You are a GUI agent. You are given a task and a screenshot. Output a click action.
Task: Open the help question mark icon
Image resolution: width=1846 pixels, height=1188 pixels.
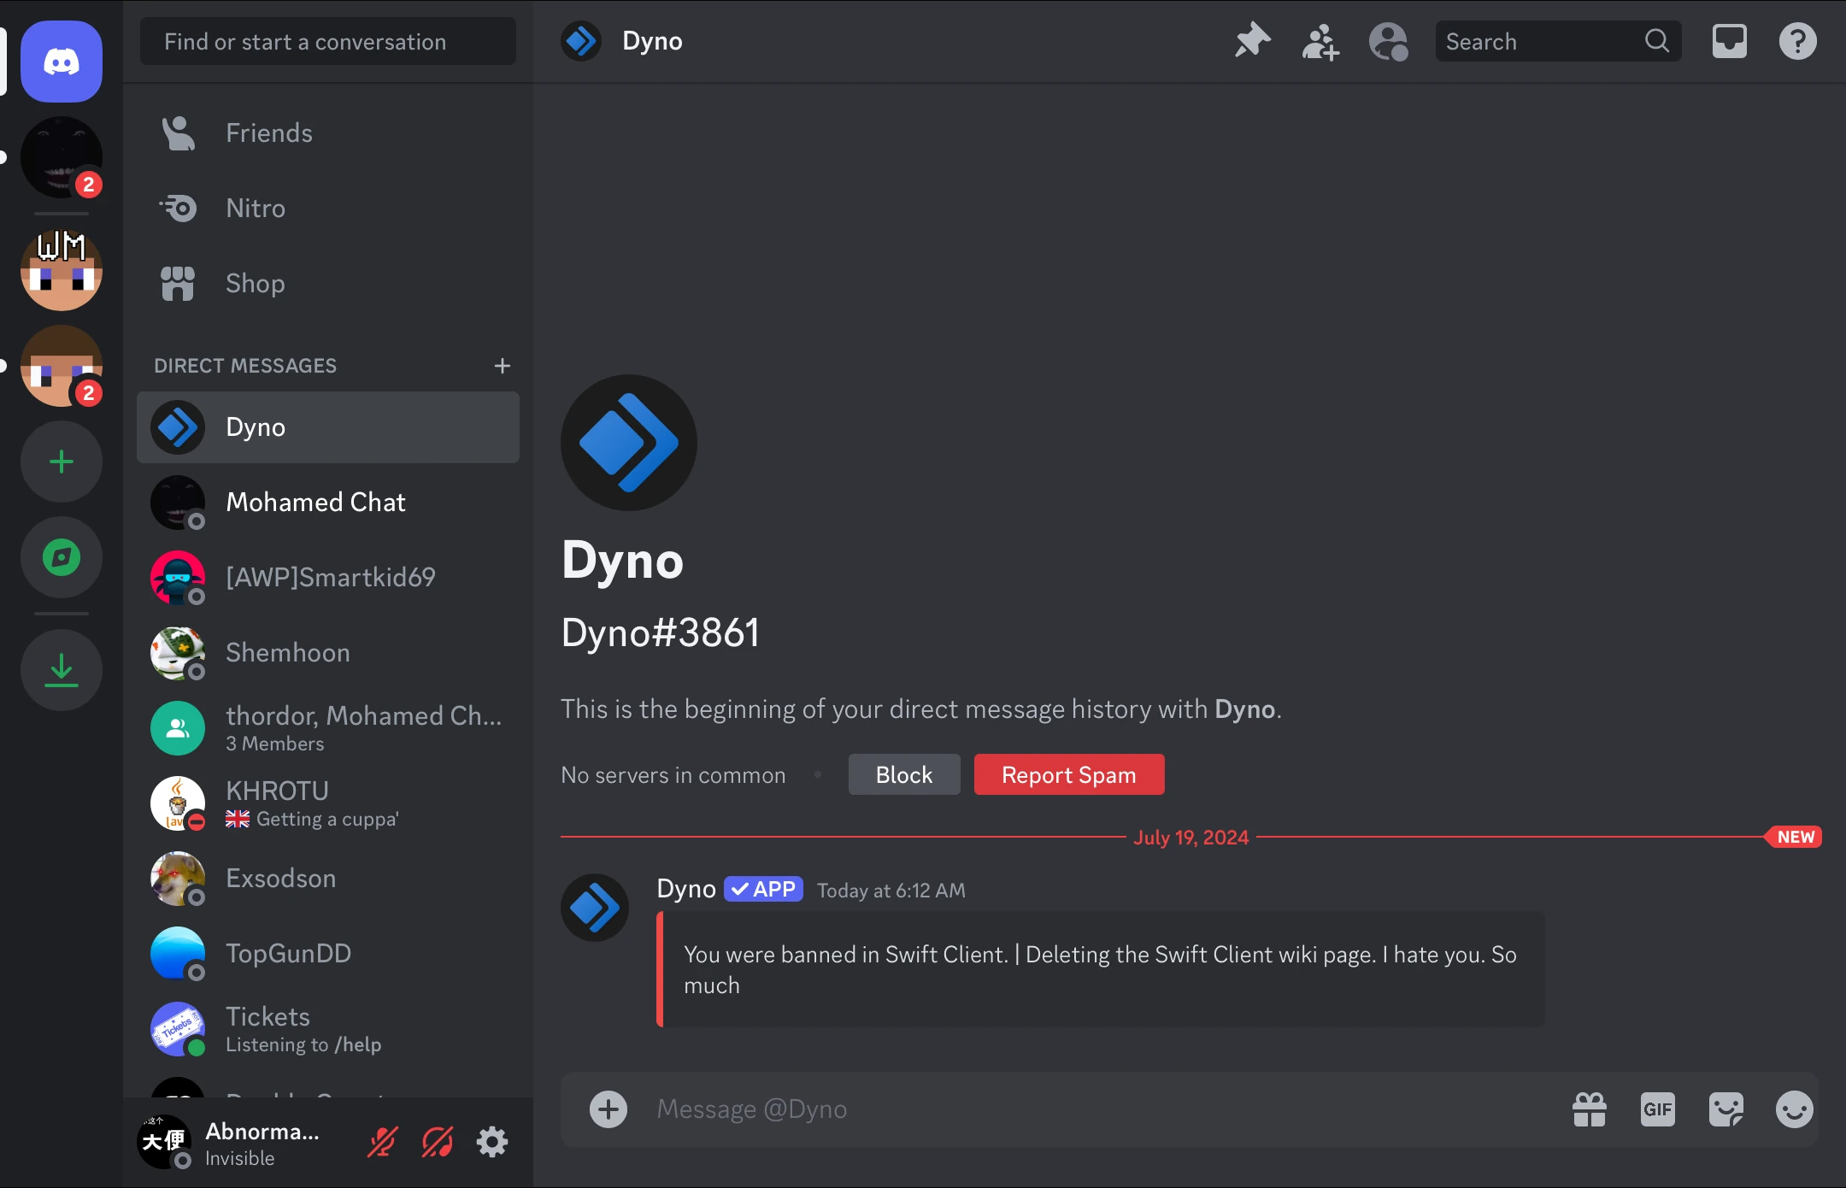[1797, 41]
